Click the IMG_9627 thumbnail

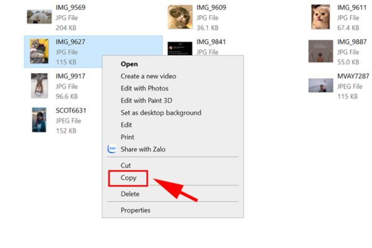39,51
